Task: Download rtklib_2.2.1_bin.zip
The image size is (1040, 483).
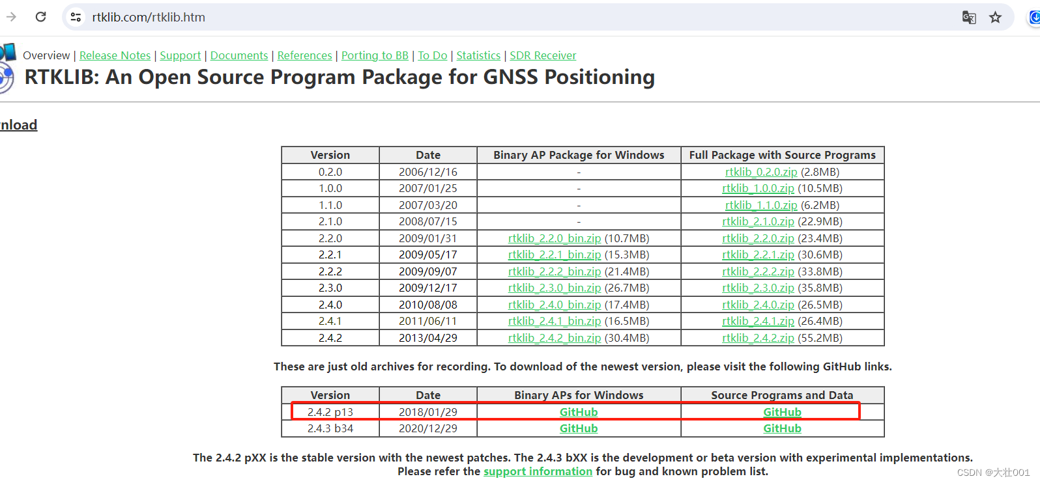Action: tap(555, 255)
